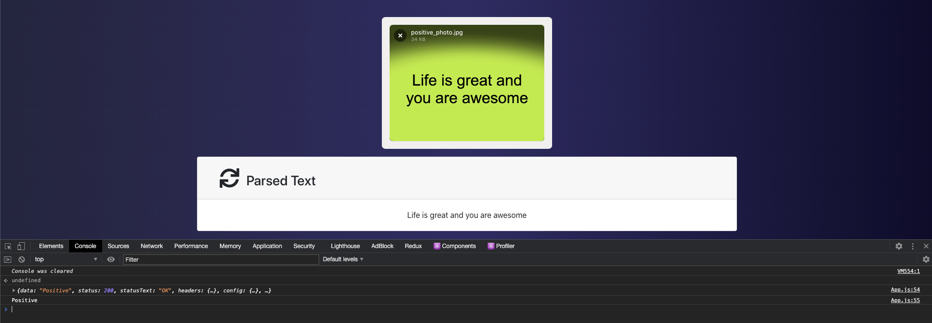This screenshot has width=932, height=323.
Task: Click the 'Parsed Text' heading
Action: coord(281,181)
